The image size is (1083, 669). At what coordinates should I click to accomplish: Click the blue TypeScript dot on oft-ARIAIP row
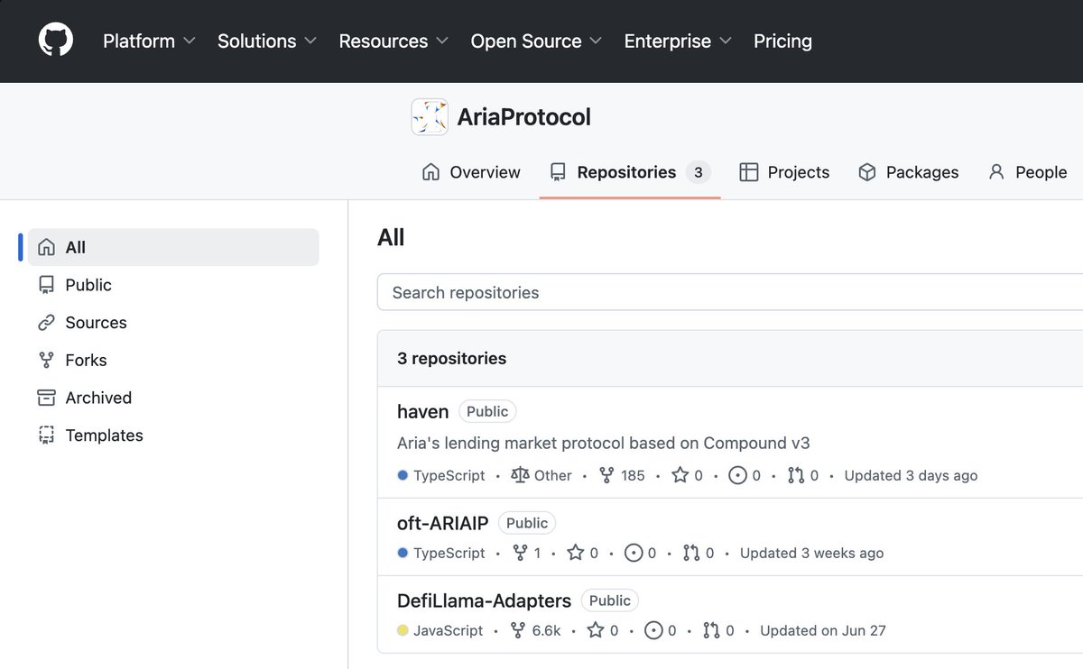[403, 554]
